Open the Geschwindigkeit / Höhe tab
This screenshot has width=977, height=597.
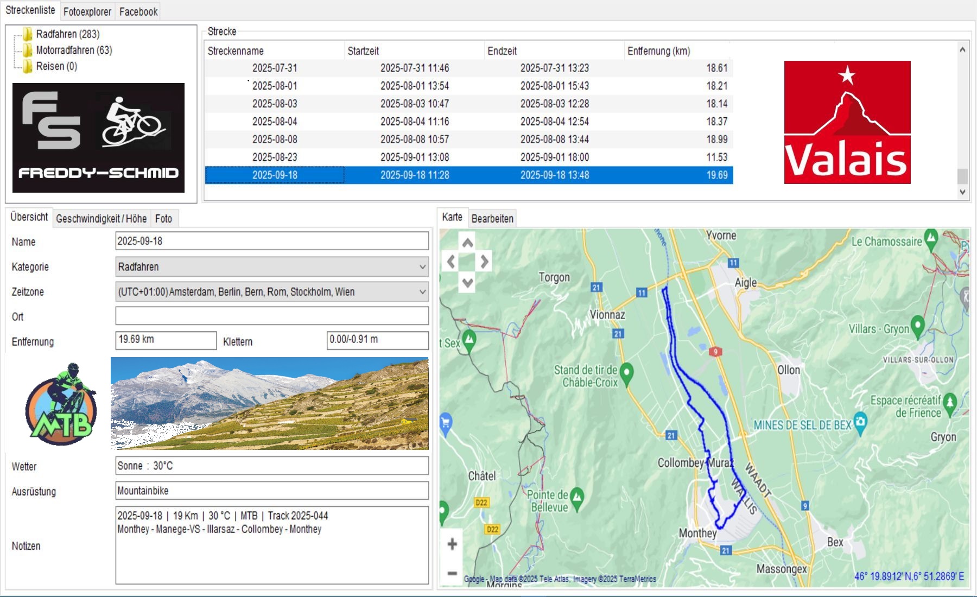point(101,219)
